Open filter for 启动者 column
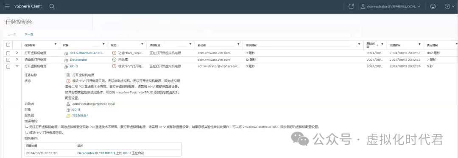The width and height of the screenshot is (458, 158). click(x=238, y=44)
